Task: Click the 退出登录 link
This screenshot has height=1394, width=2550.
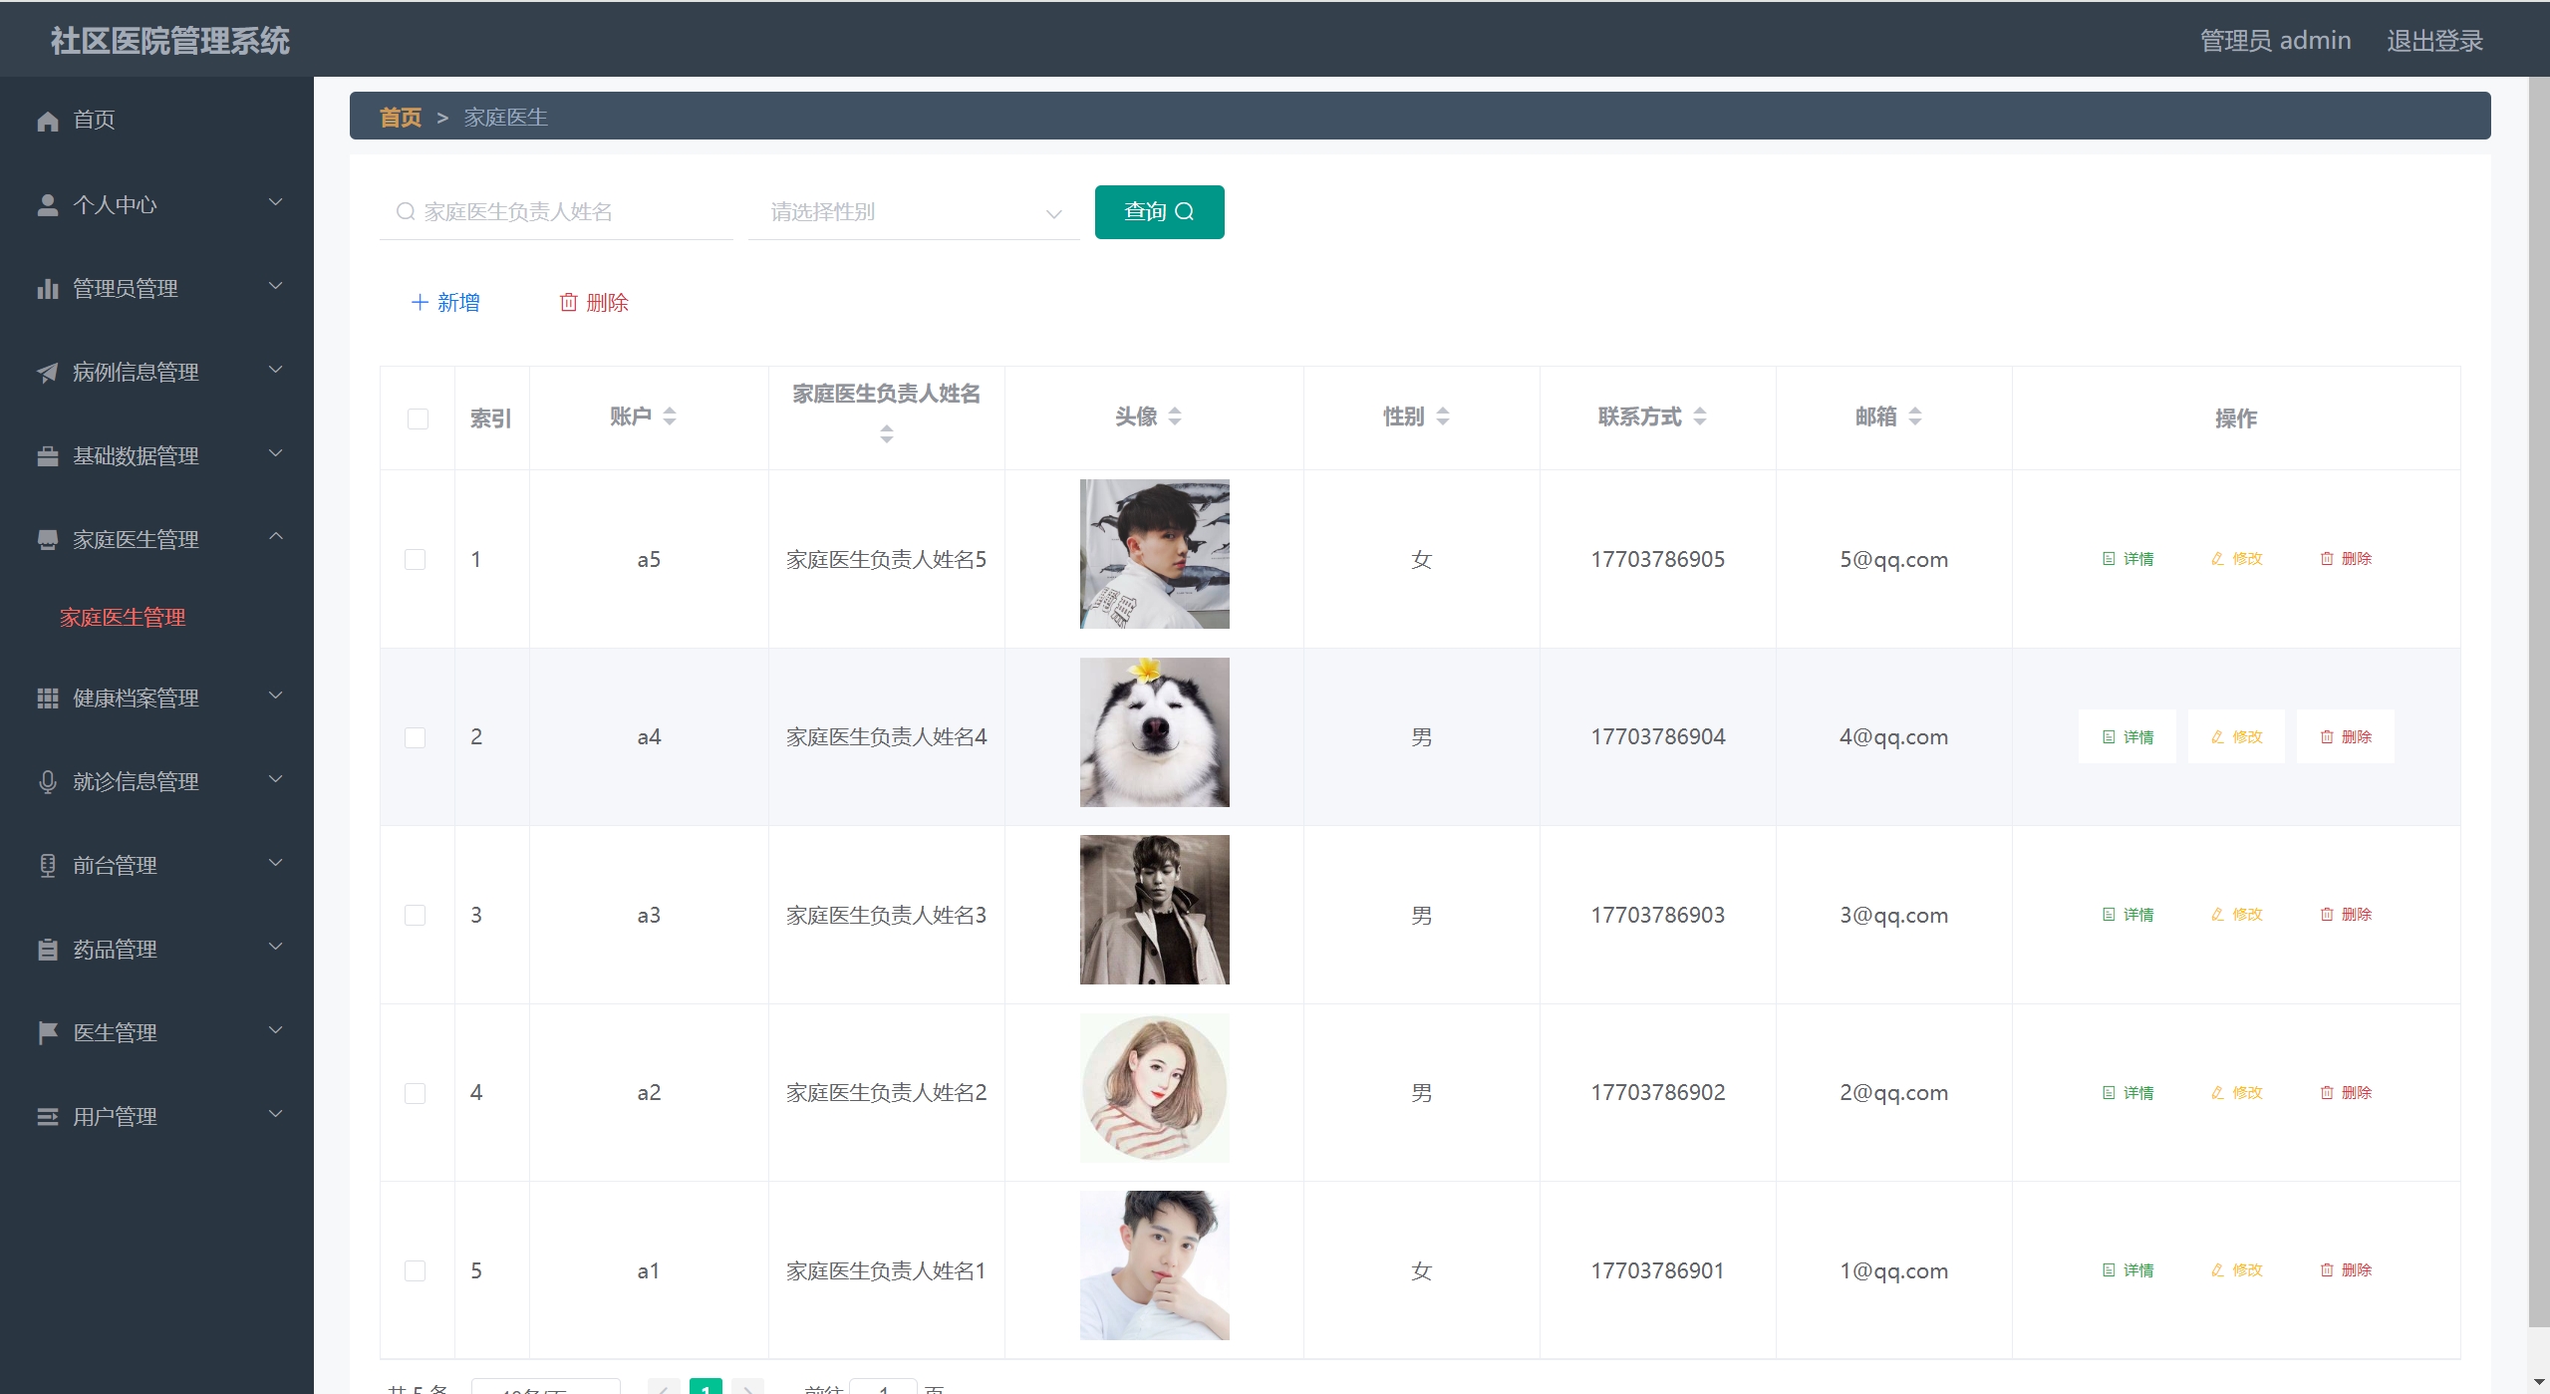Action: (2433, 41)
